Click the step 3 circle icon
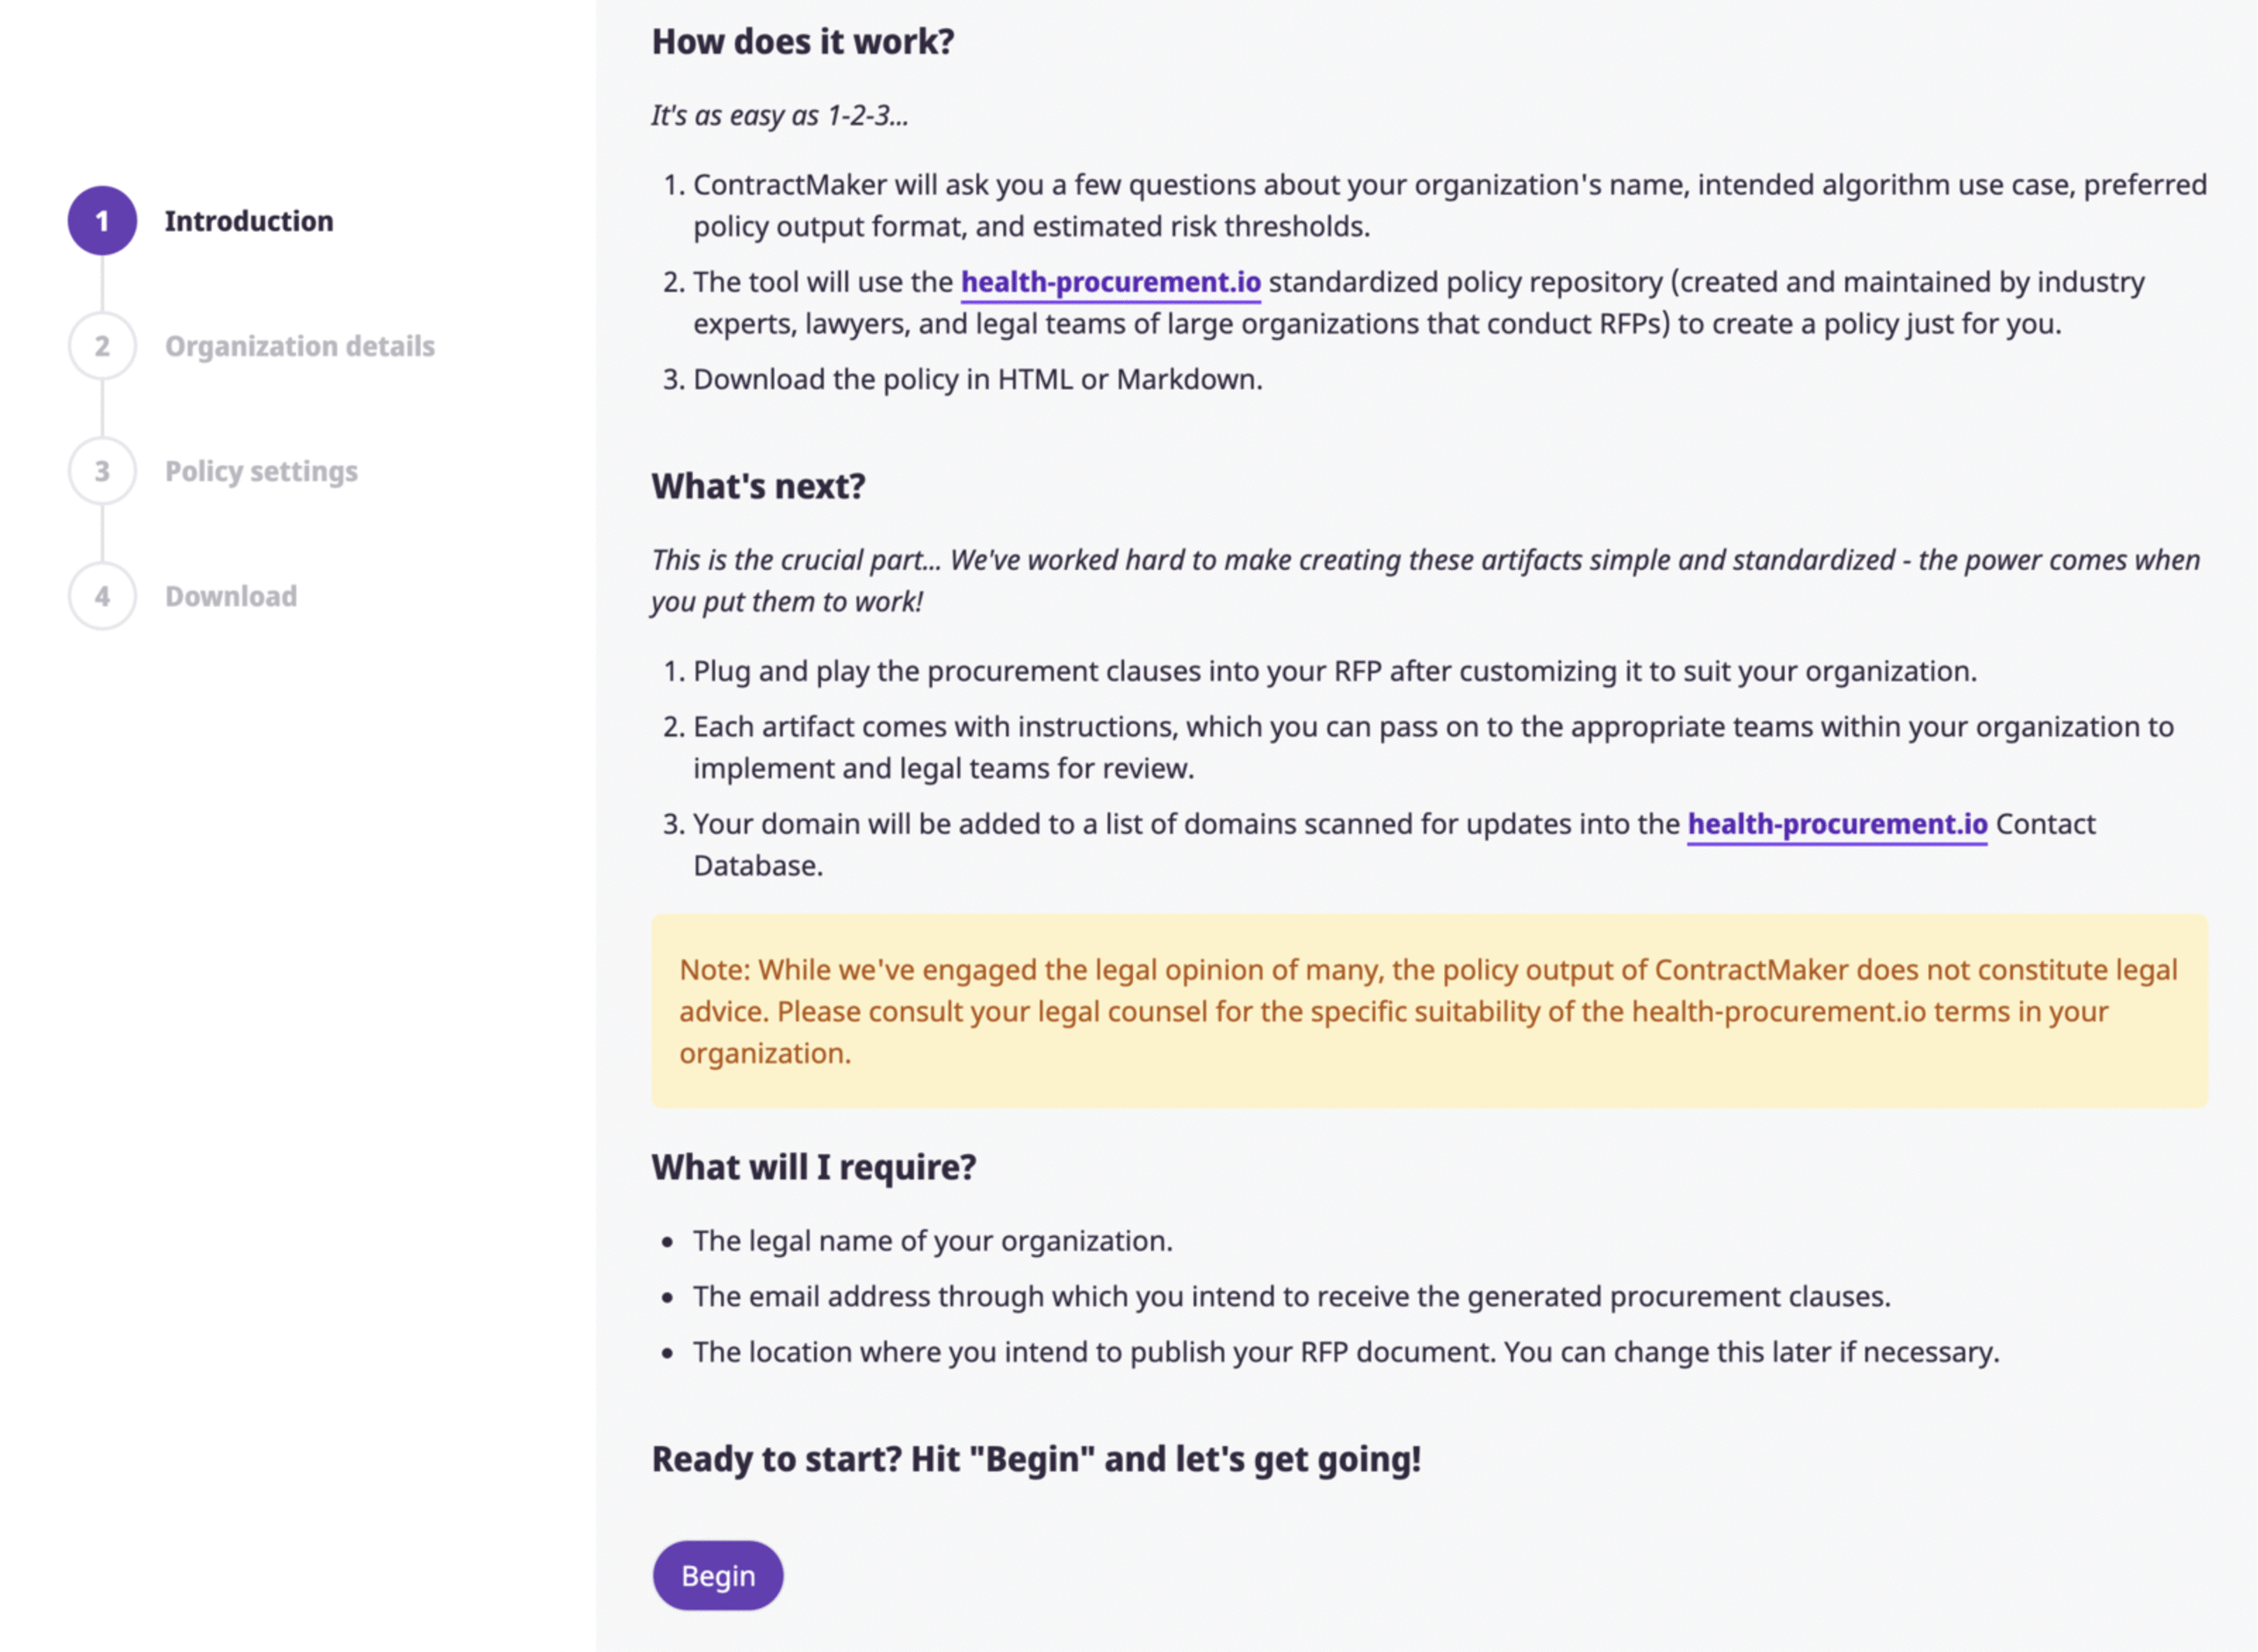The width and height of the screenshot is (2258, 1652). (x=102, y=471)
